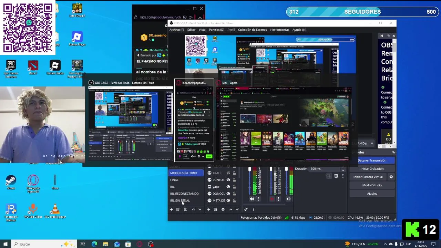
Task: Float the irl dock panel
Action: point(388,36)
